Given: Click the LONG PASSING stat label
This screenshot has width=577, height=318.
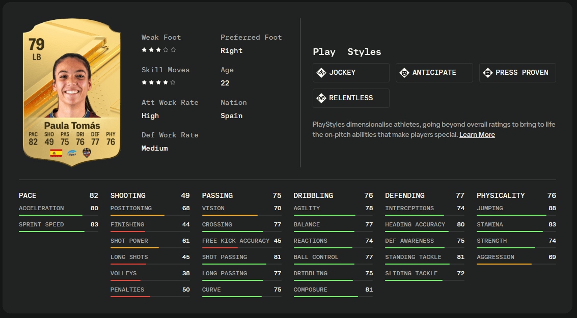Looking at the screenshot, I should (225, 273).
